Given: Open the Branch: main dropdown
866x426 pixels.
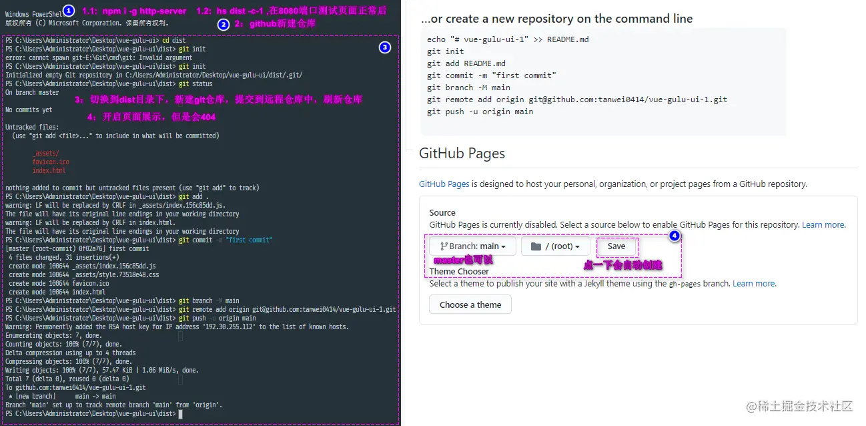Looking at the screenshot, I should tap(472, 246).
